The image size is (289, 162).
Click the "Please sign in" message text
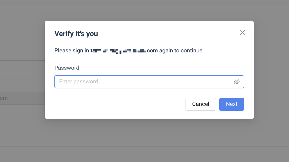click(72, 51)
